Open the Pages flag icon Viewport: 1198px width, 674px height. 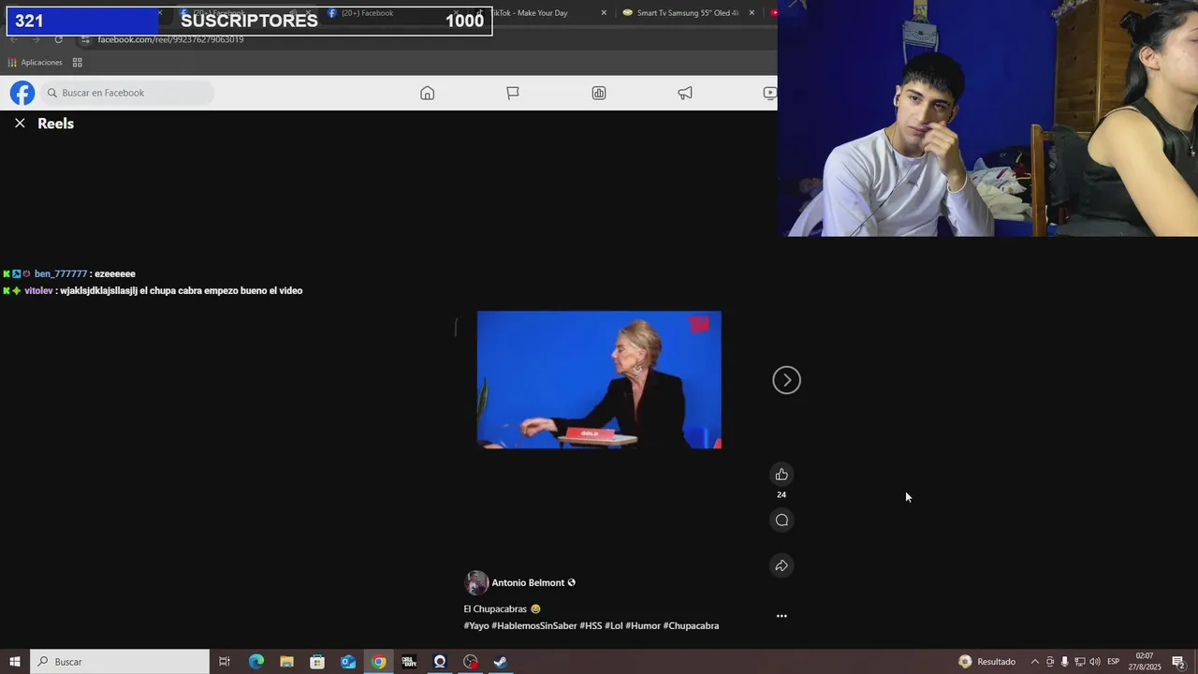coord(513,93)
